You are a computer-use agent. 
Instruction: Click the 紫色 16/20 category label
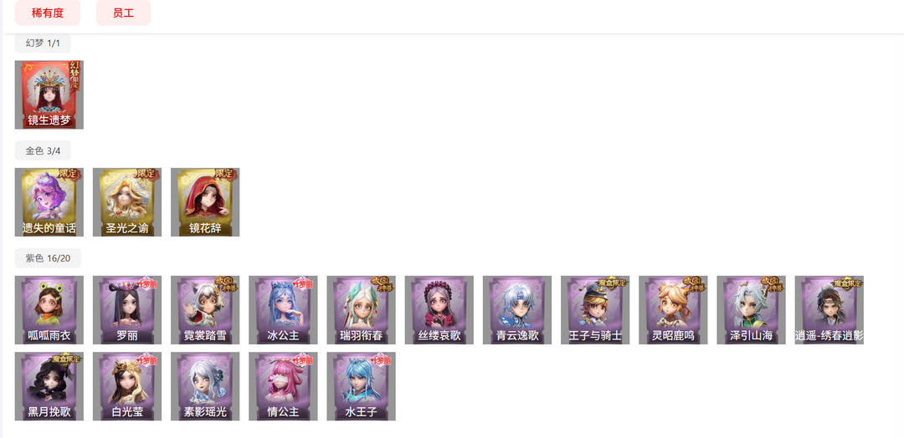(48, 257)
